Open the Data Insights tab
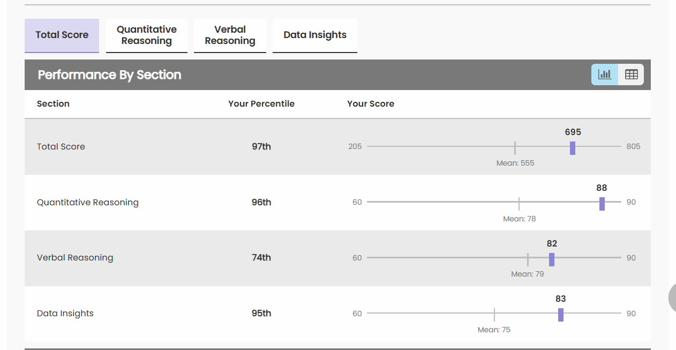Image resolution: width=676 pixels, height=350 pixels. [x=315, y=35]
